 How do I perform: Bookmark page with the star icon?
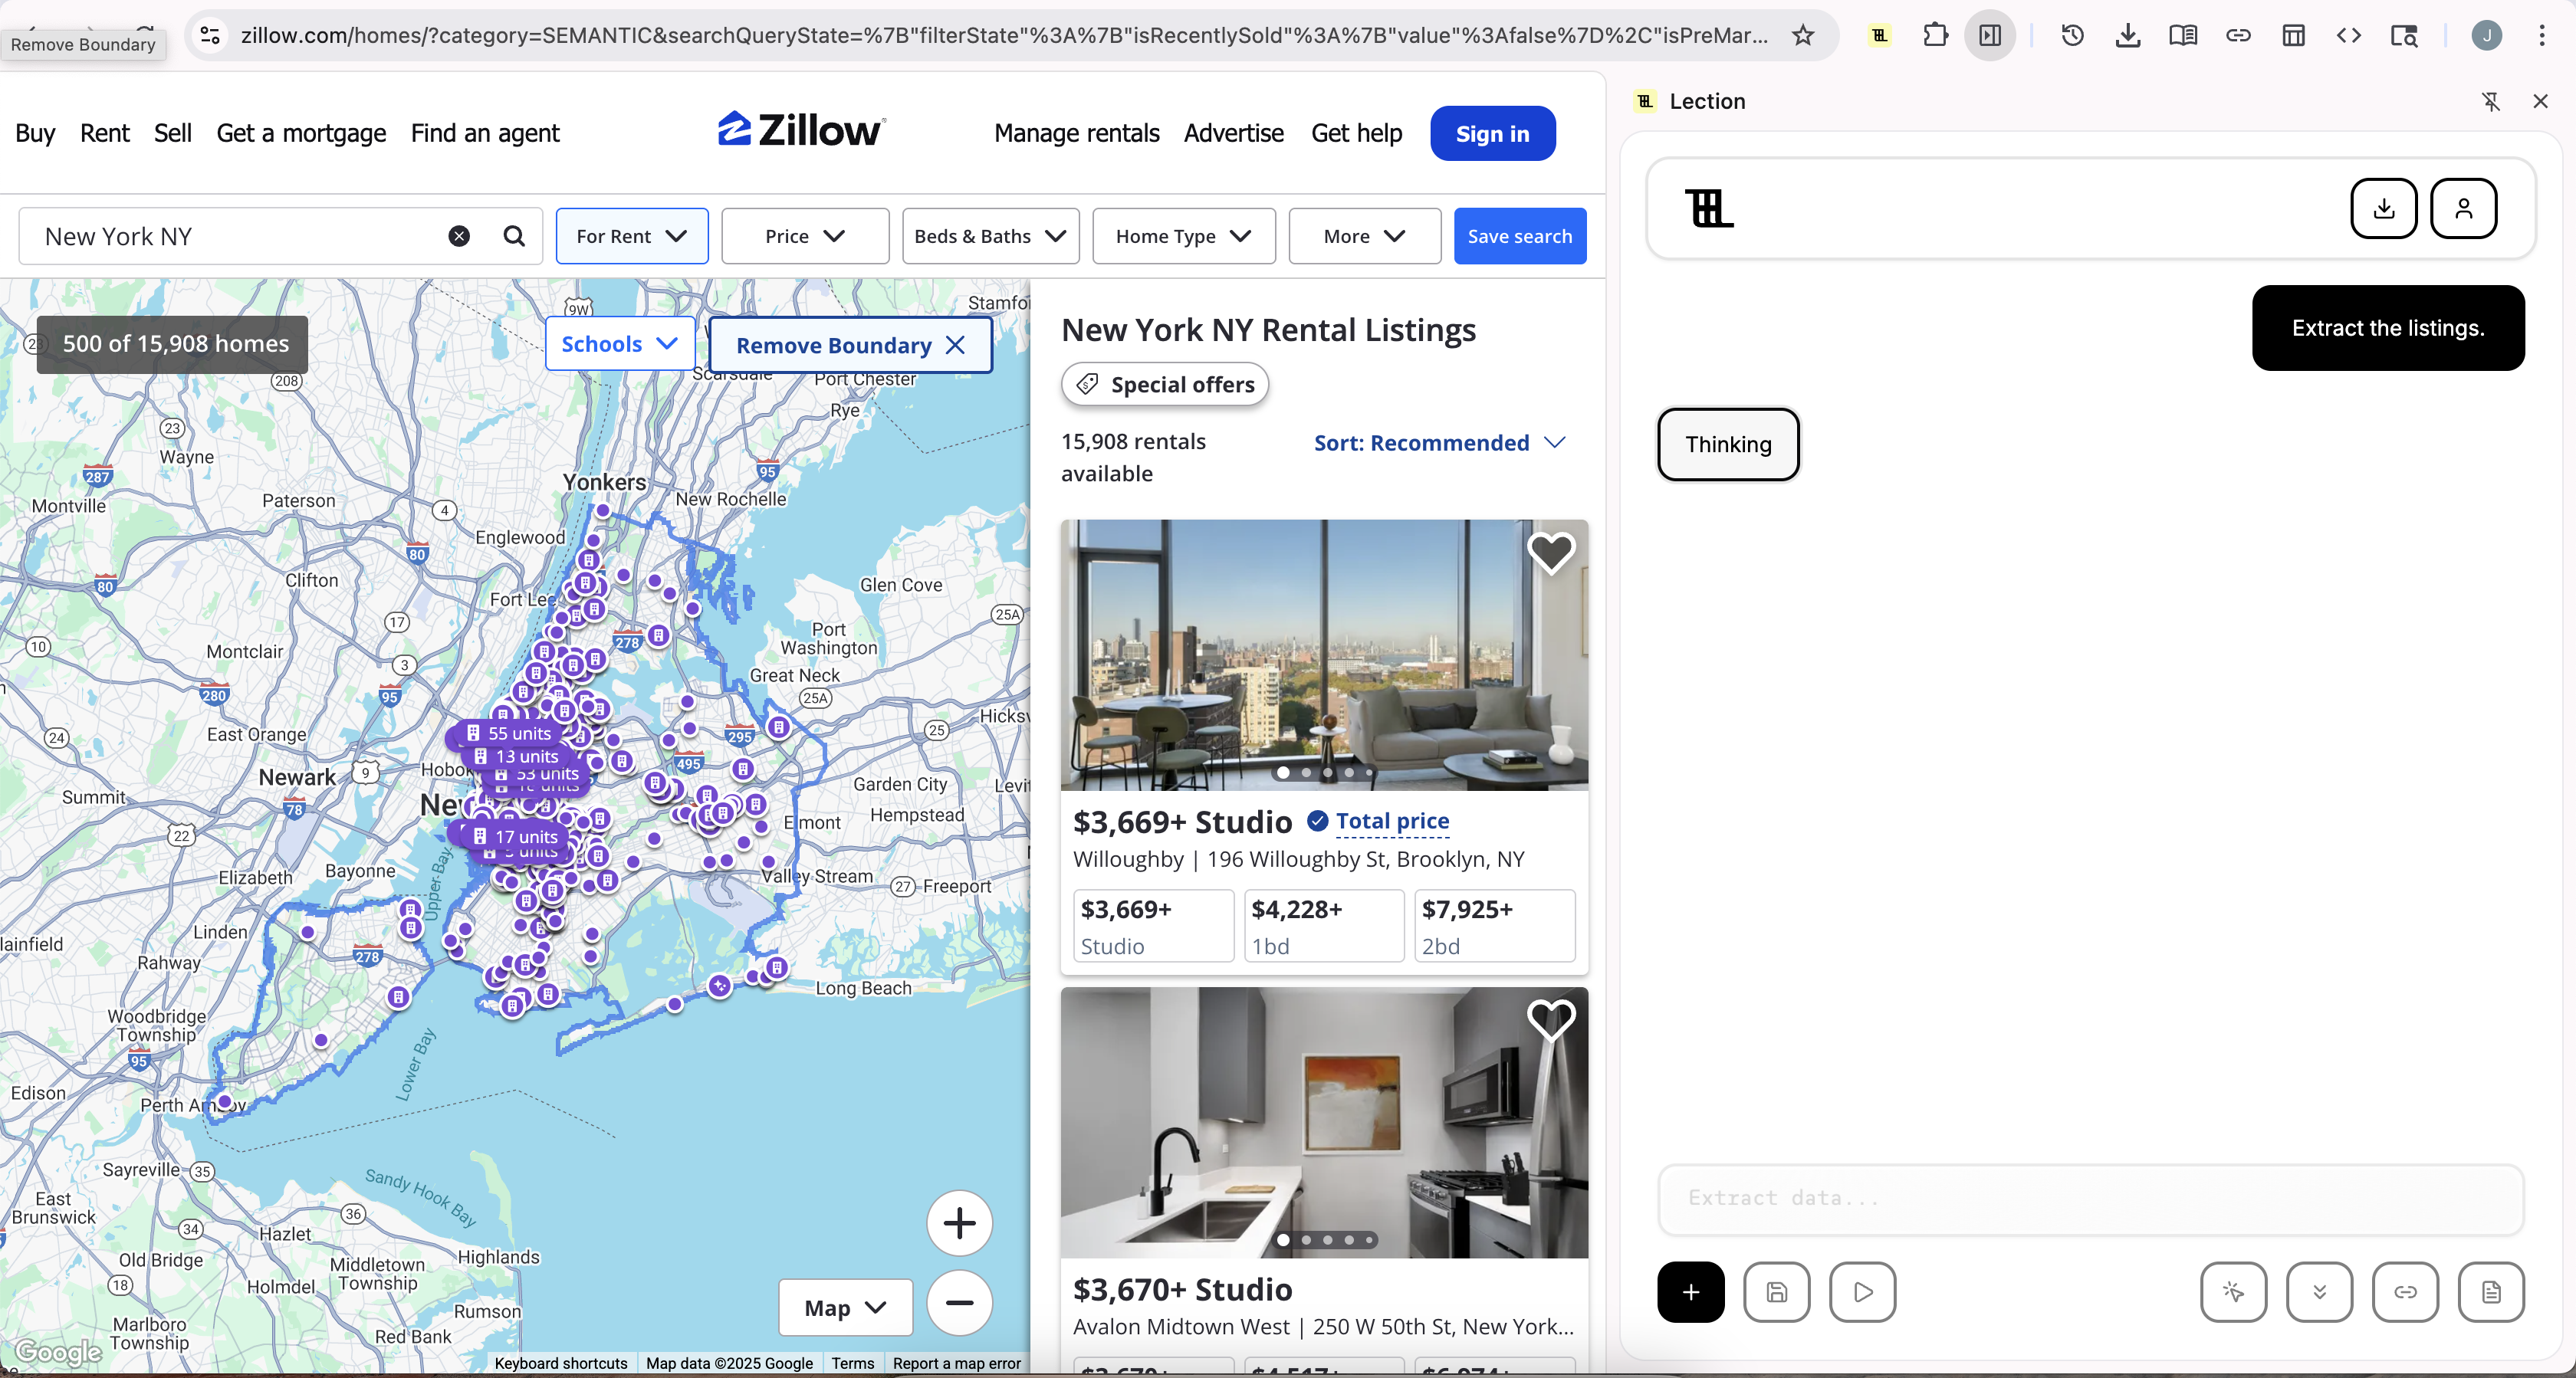1803,36
